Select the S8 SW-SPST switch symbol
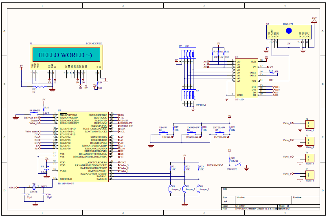Screen dimensions: 327x216 pyautogui.click(x=238, y=164)
